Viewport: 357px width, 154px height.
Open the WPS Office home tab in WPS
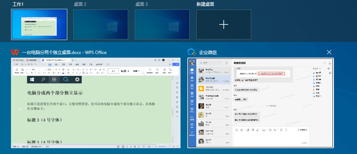point(18,60)
